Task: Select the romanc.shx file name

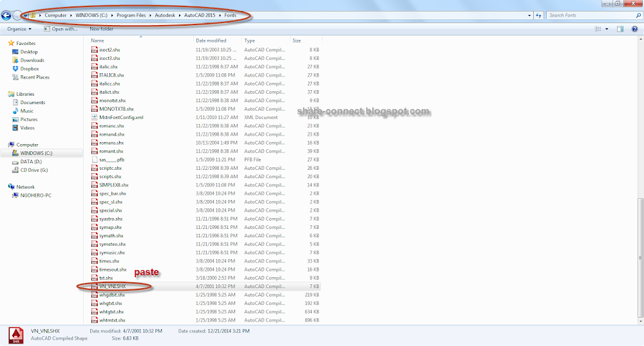Action: coord(111,126)
